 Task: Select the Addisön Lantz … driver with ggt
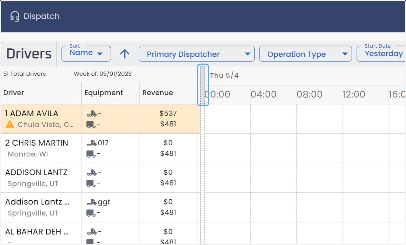coord(37,202)
